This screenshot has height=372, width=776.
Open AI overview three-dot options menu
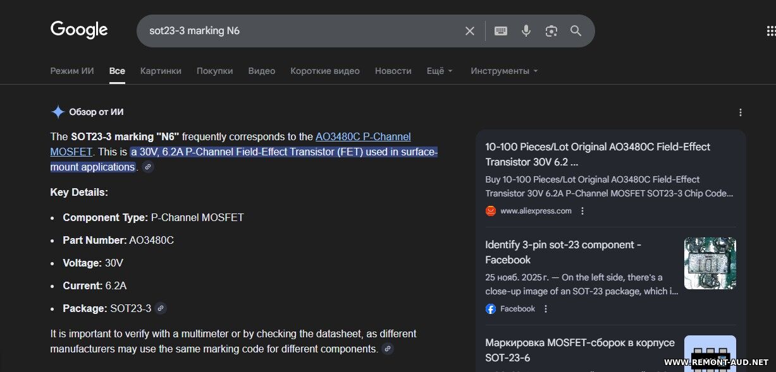(x=741, y=112)
